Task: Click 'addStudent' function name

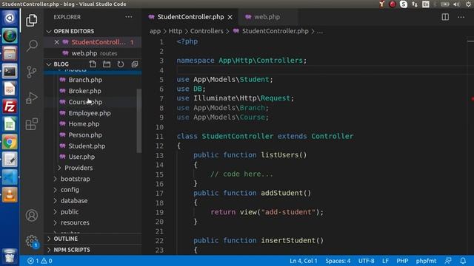Action: tap(281, 193)
